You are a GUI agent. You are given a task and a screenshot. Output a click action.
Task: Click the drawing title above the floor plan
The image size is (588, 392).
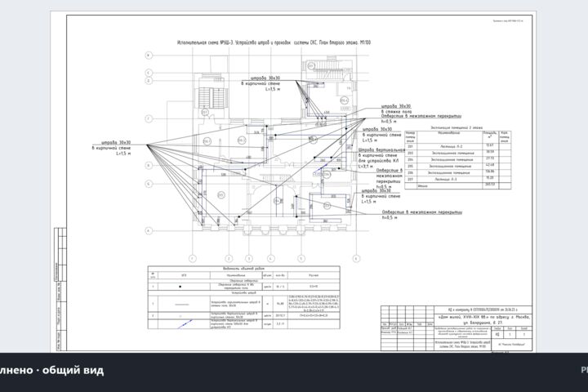(x=274, y=42)
